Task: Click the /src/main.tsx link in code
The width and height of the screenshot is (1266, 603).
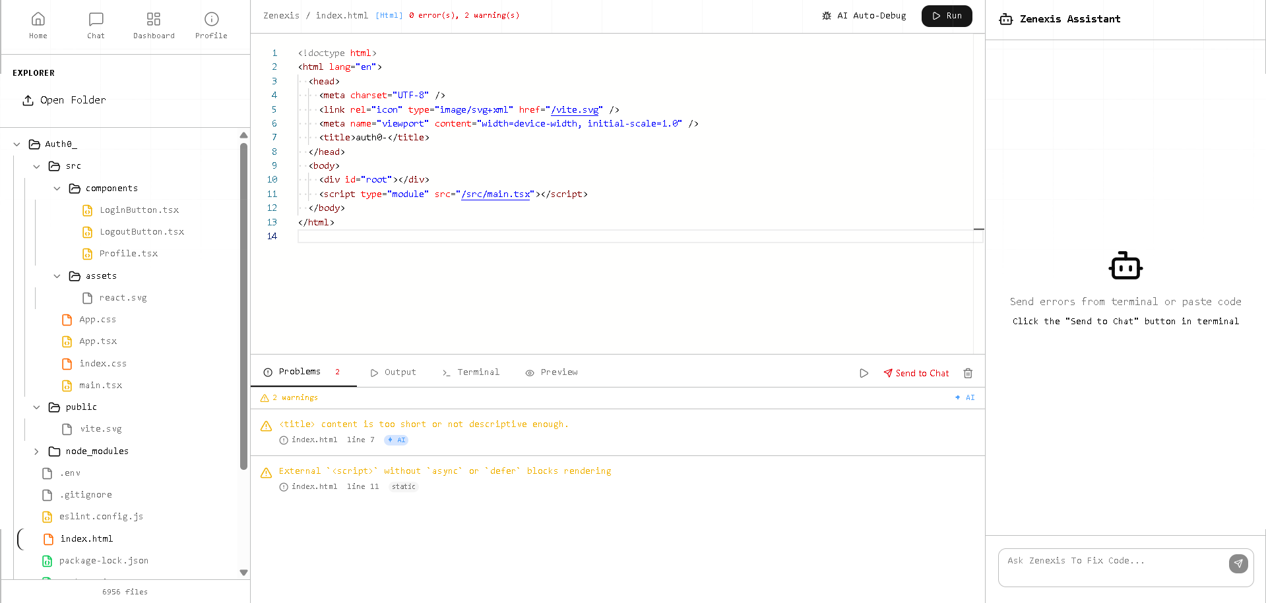Action: tap(495, 194)
